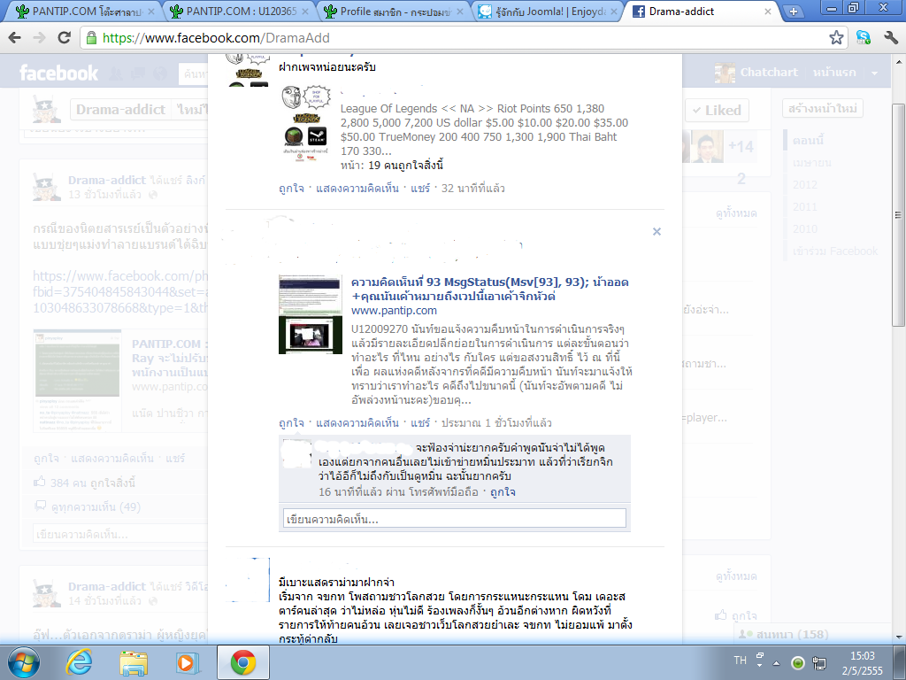Click the Drama-addict page title beside the avatar
The image size is (906, 680).
120,109
